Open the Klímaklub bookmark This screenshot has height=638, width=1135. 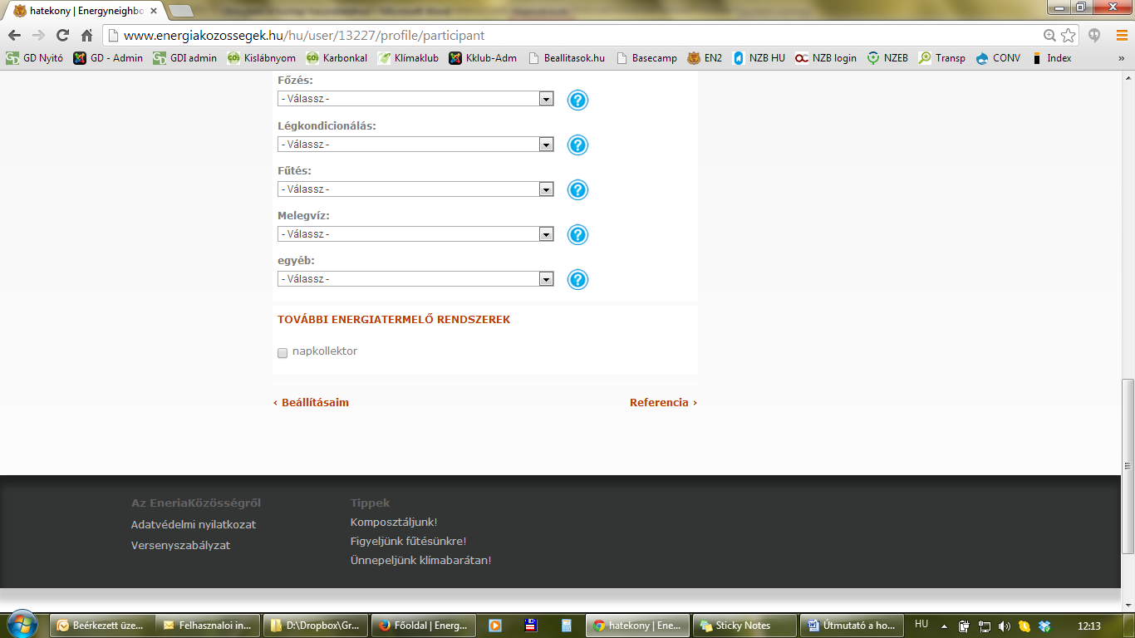(x=408, y=58)
